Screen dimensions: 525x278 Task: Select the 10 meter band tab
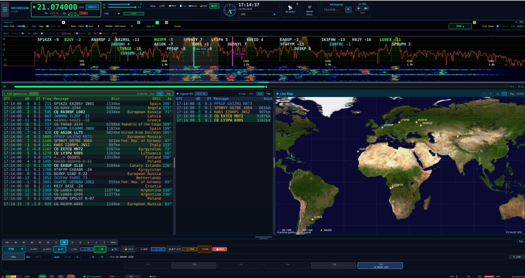coord(80,242)
